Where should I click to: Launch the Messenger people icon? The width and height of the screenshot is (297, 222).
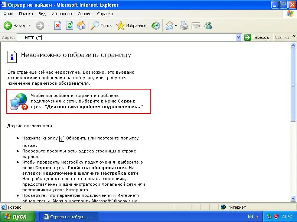point(208,26)
